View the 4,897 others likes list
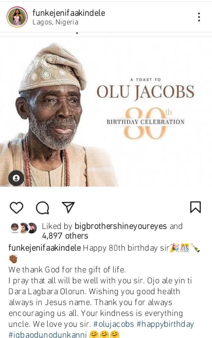Image resolution: width=212 pixels, height=338 pixels. 65,236
